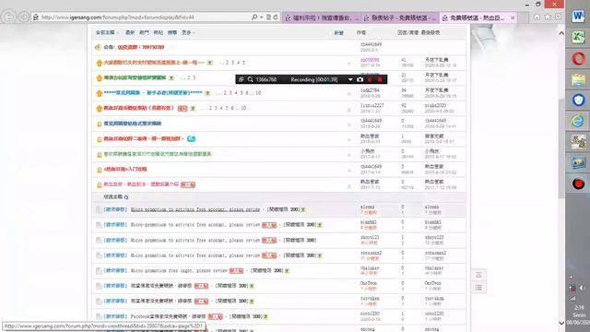The image size is (590, 332).
Task: Open the recorder toolbar dropdown arrow
Action: 350,80
